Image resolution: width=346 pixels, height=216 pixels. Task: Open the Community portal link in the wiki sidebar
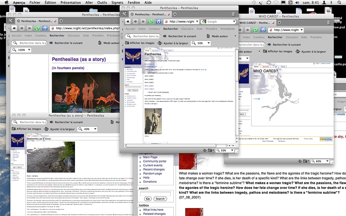(x=155, y=161)
